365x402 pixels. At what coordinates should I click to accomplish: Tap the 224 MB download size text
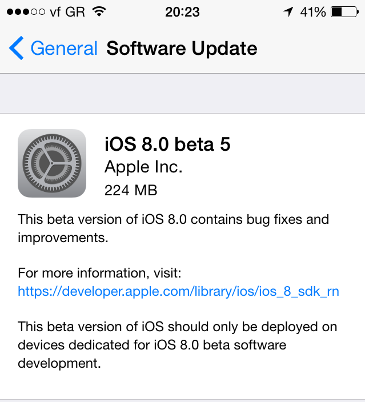coord(131,191)
